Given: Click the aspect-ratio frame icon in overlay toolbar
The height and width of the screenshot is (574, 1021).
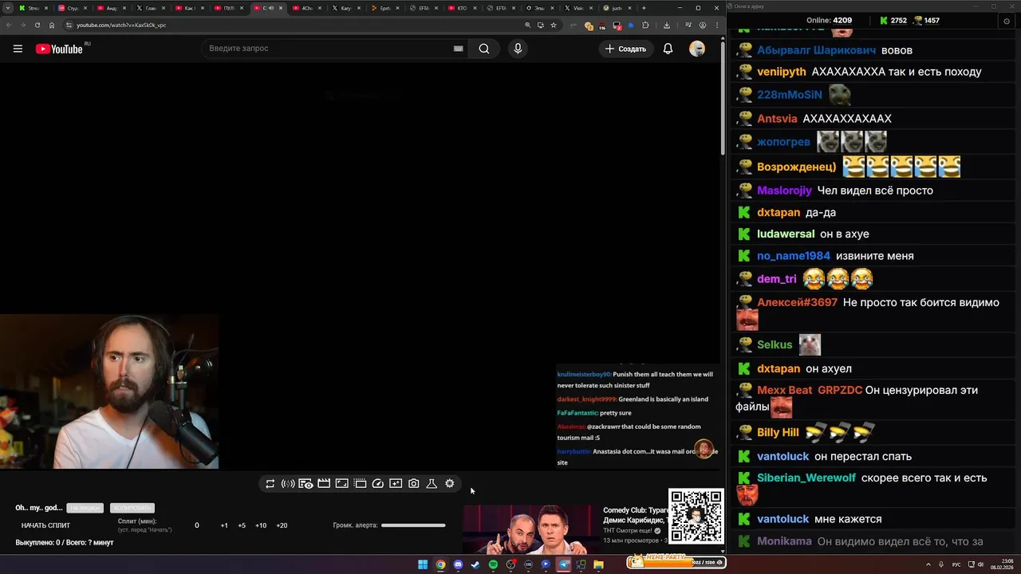Looking at the screenshot, I should coord(341,484).
